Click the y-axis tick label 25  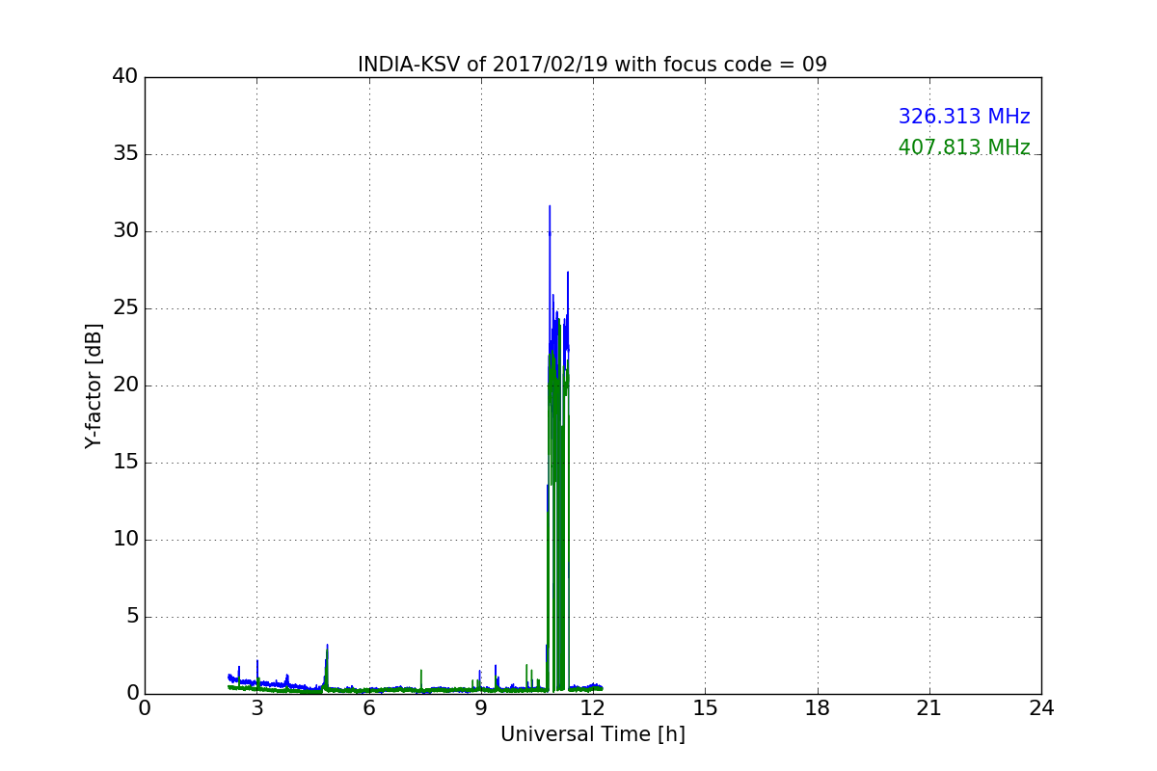[125, 308]
